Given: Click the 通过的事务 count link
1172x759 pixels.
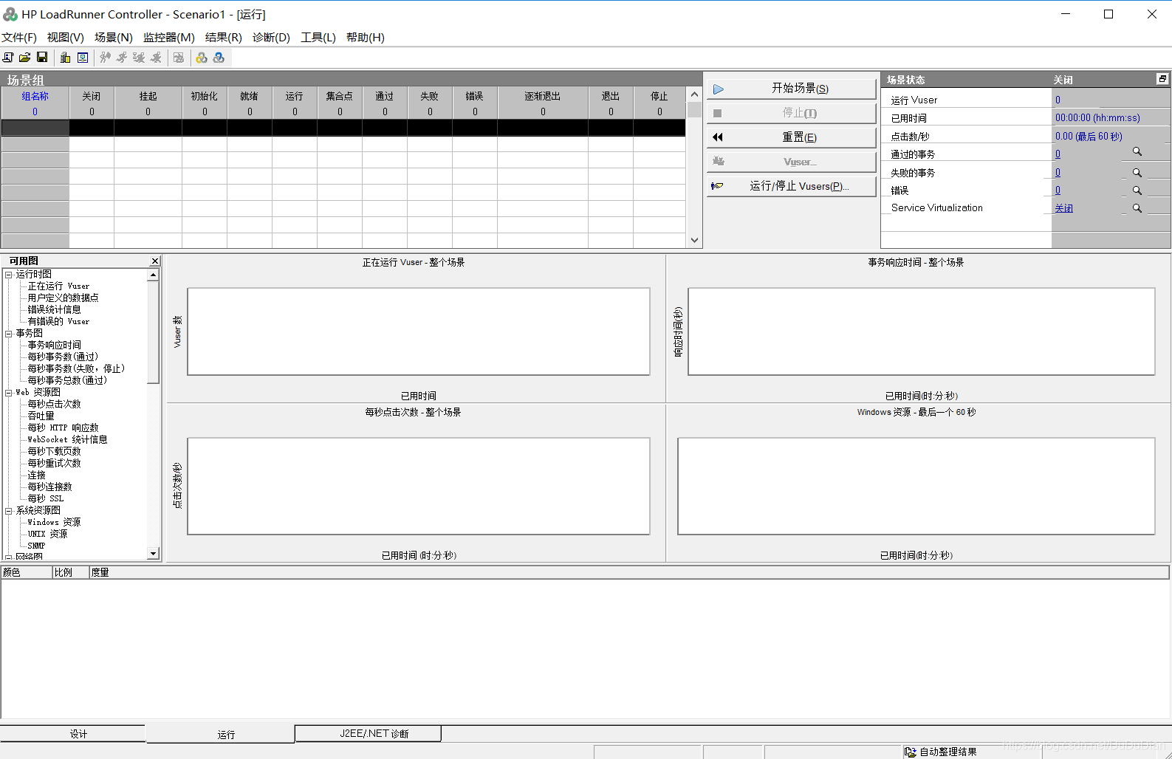Looking at the screenshot, I should 1058,154.
